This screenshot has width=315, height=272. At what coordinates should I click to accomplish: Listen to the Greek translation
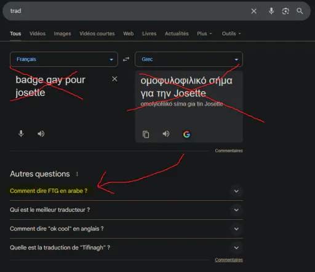(x=166, y=134)
